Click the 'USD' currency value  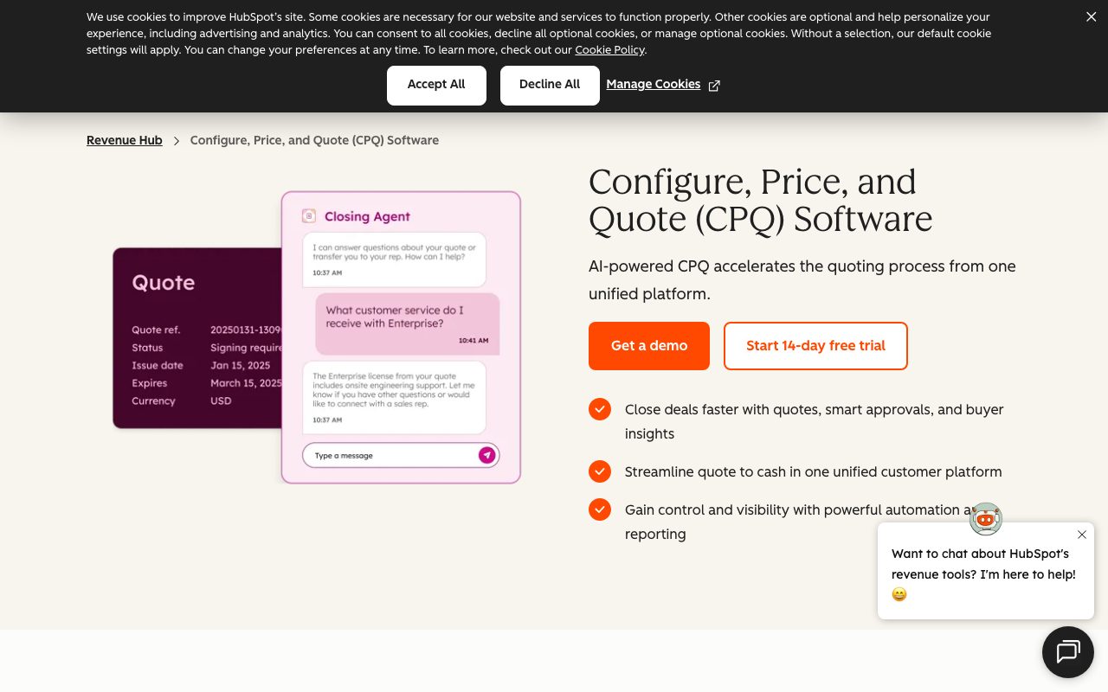coord(221,400)
